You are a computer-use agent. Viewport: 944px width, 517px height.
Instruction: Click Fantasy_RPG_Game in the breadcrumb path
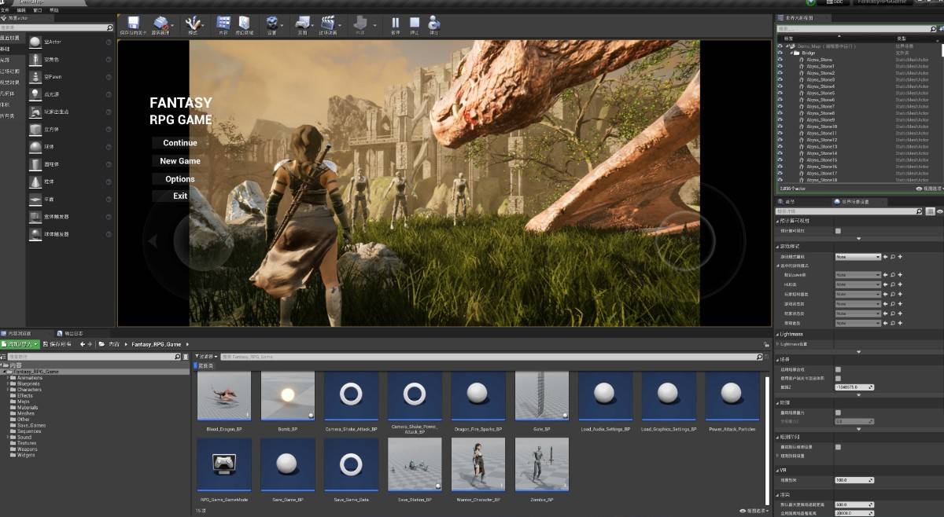click(x=157, y=344)
